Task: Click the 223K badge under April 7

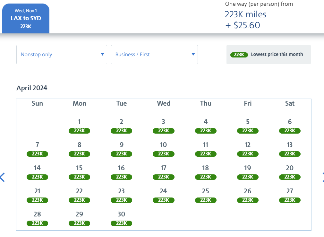Action: tap(37, 154)
